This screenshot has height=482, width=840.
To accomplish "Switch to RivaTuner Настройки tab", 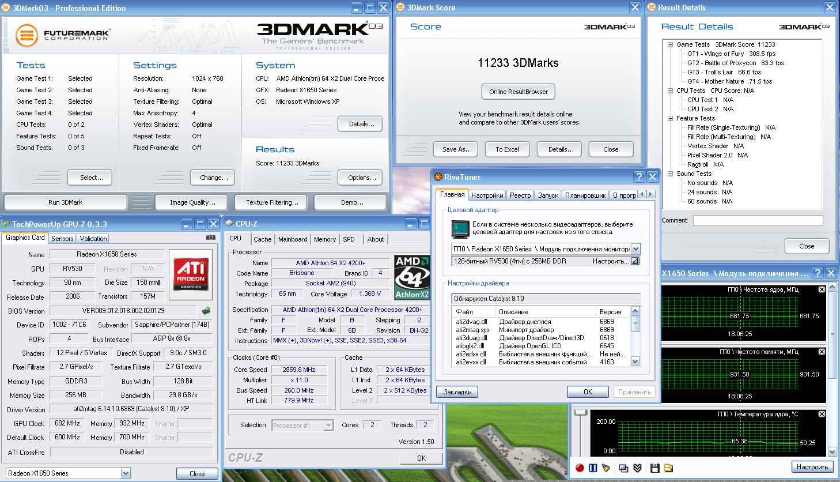I will coord(487,195).
